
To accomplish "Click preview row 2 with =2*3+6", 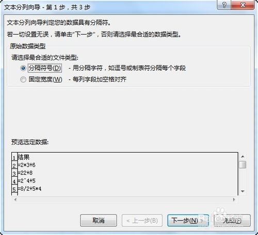I will tap(125, 165).
